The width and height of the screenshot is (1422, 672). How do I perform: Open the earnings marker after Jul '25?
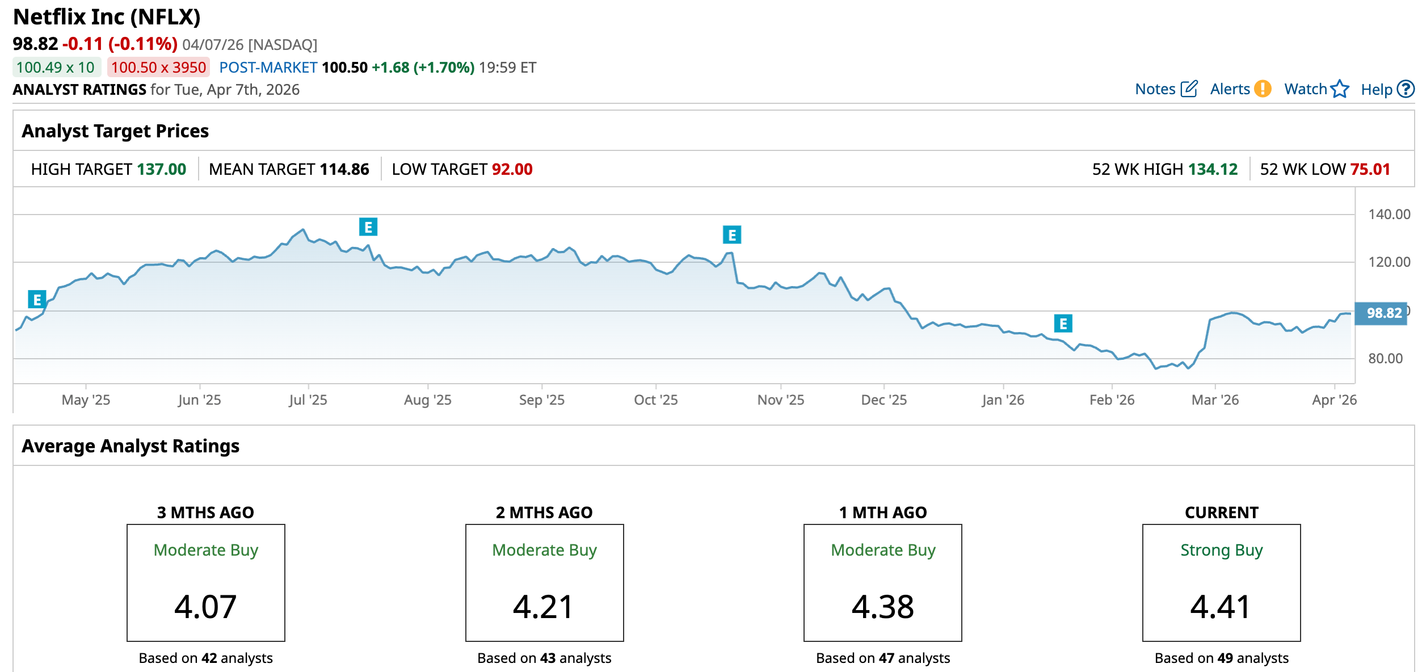[368, 227]
